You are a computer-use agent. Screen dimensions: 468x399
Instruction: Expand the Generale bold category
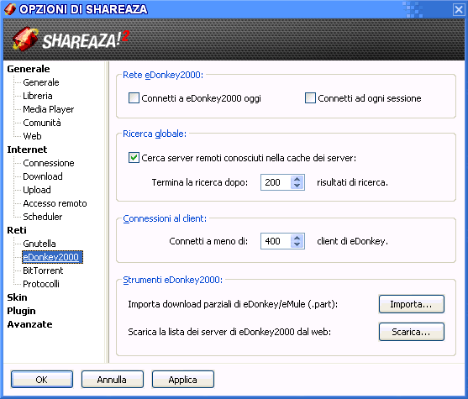click(29, 69)
